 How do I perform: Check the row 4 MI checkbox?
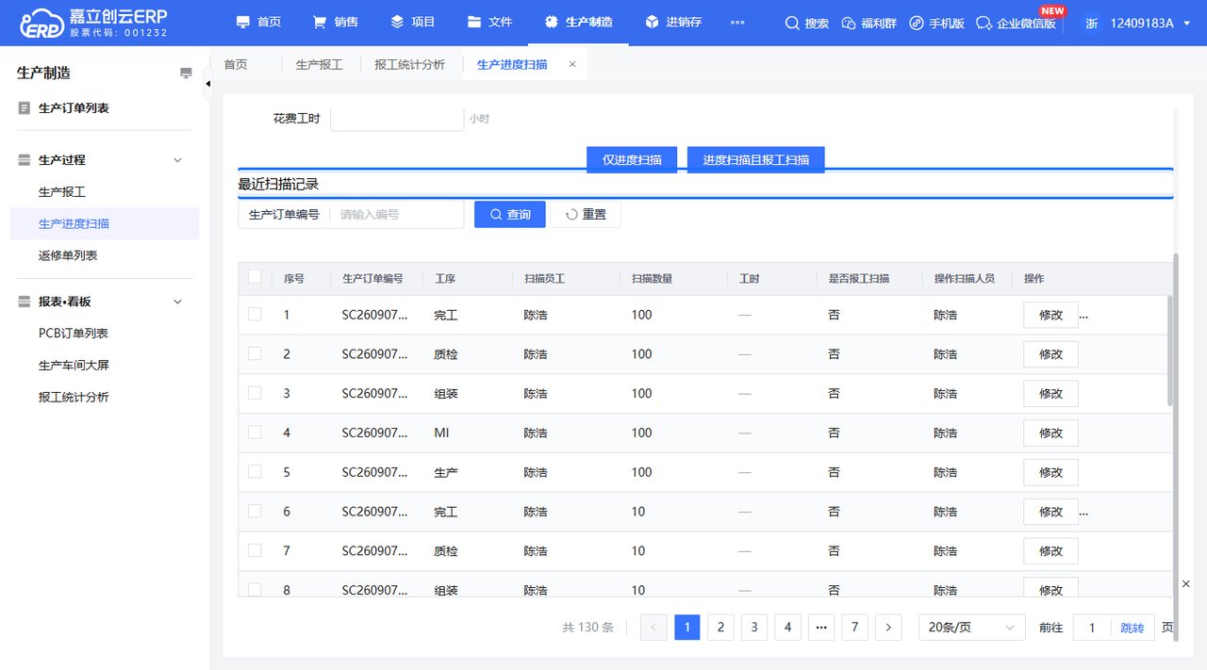pyautogui.click(x=255, y=432)
